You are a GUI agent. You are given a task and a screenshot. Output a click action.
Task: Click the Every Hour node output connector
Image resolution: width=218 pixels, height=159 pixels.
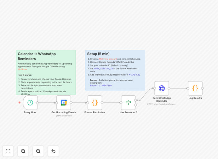37,103
